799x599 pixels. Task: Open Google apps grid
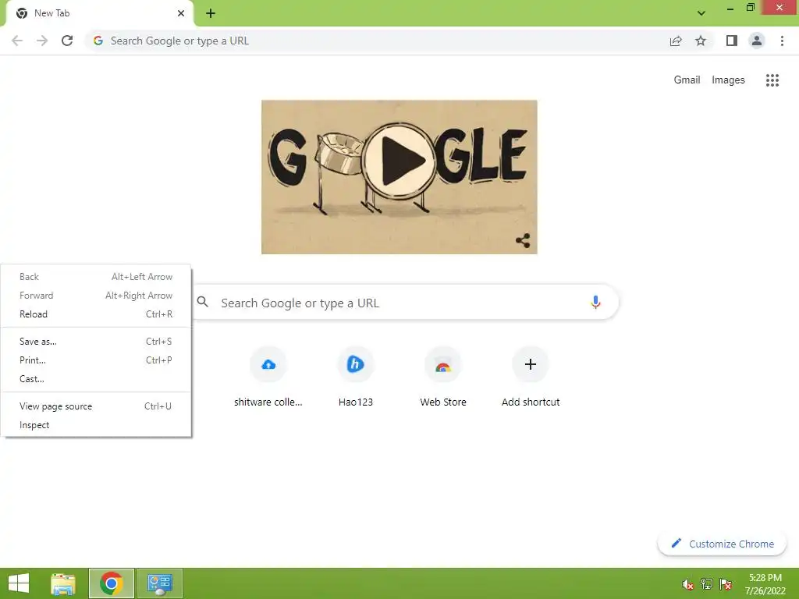[x=772, y=80]
